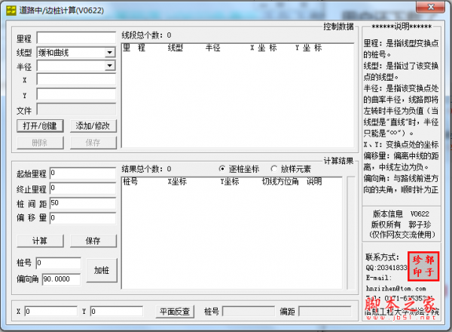Click the 半径 column header
The height and width of the screenshot is (332, 452).
pyautogui.click(x=213, y=48)
